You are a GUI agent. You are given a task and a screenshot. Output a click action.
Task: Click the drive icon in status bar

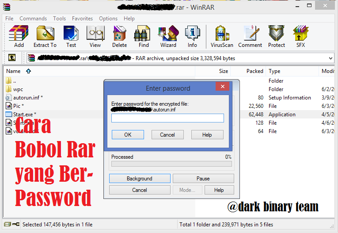(8, 224)
